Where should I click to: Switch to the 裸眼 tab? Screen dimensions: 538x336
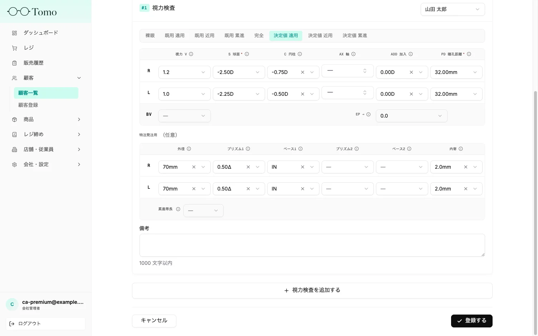pos(150,36)
